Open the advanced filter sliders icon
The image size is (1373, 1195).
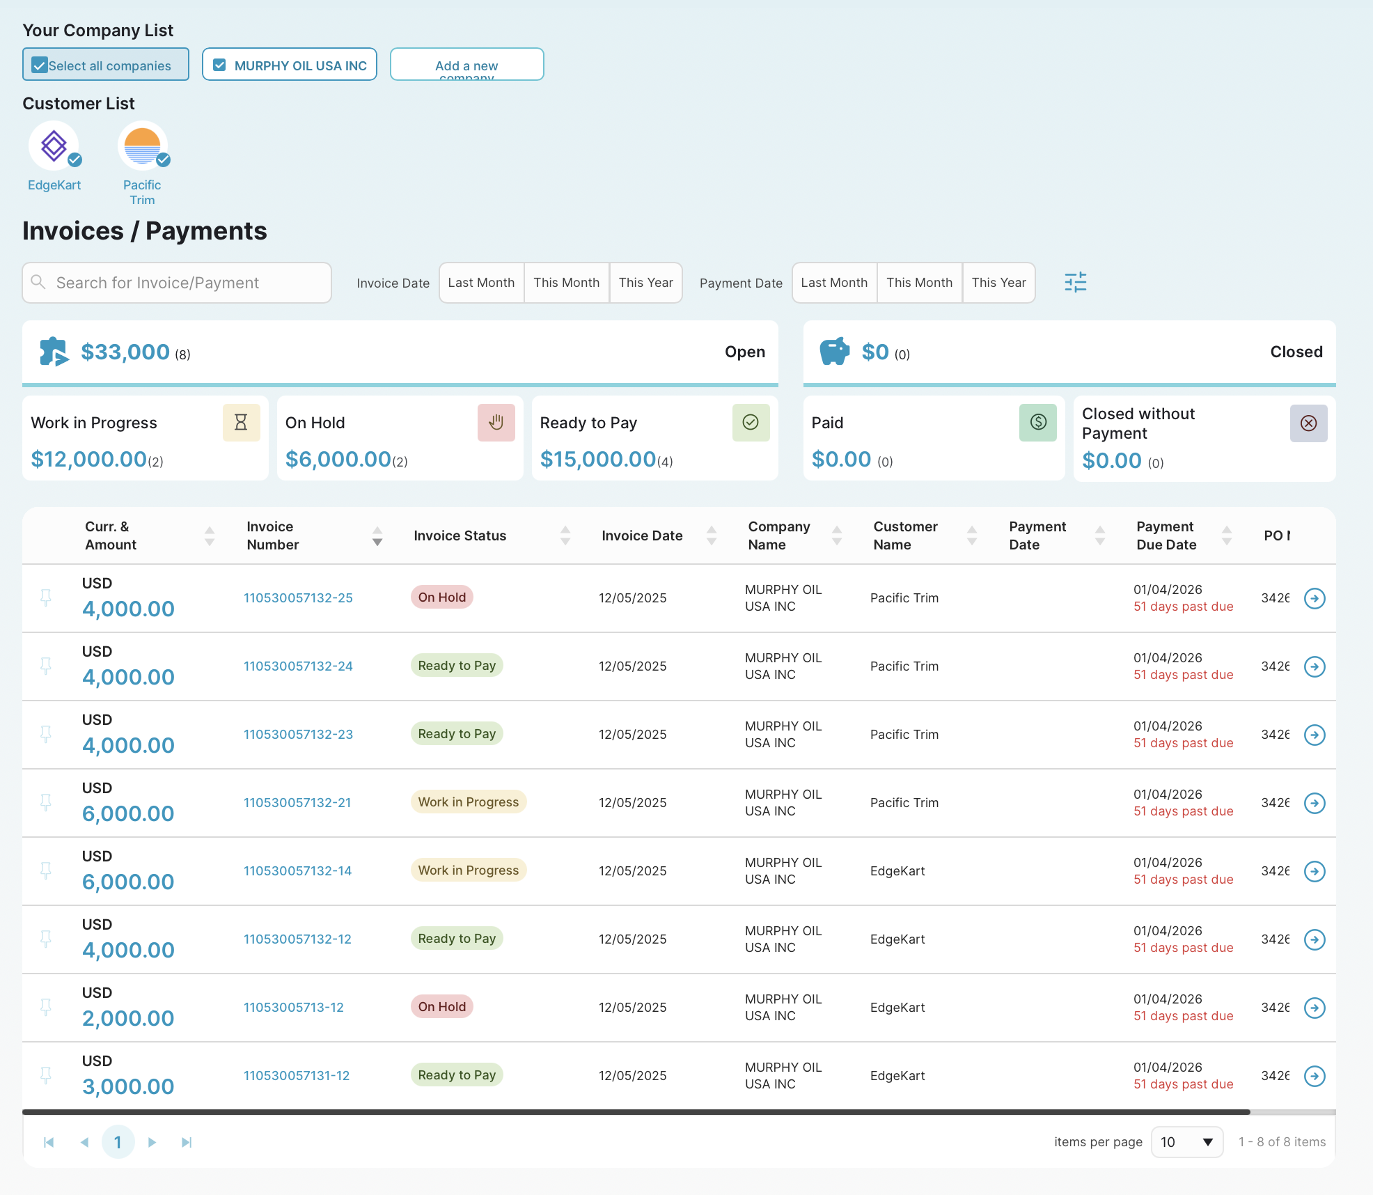[x=1075, y=282]
